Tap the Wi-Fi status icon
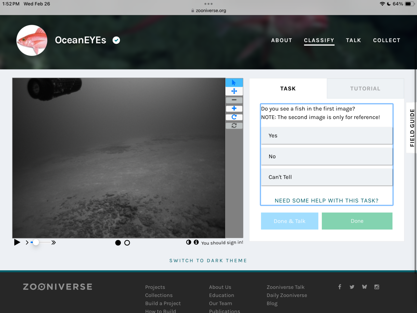This screenshot has width=417, height=313. click(382, 4)
